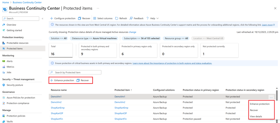Viewport: 280px width, 123px height.
Task: Open link about protection in both regions
Action: point(172,63)
